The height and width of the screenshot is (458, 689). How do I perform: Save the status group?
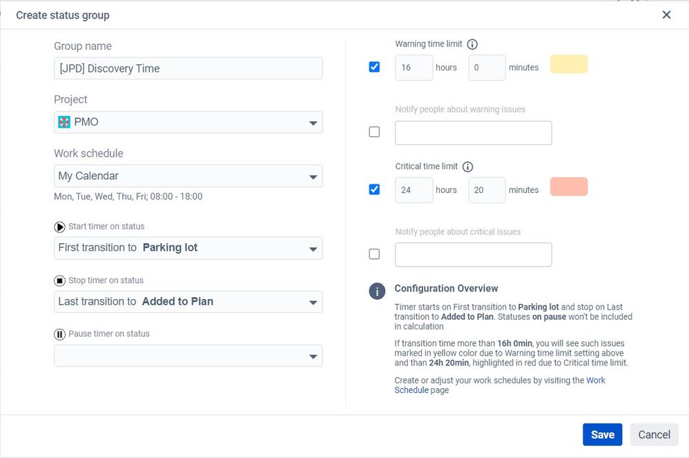pyautogui.click(x=602, y=435)
